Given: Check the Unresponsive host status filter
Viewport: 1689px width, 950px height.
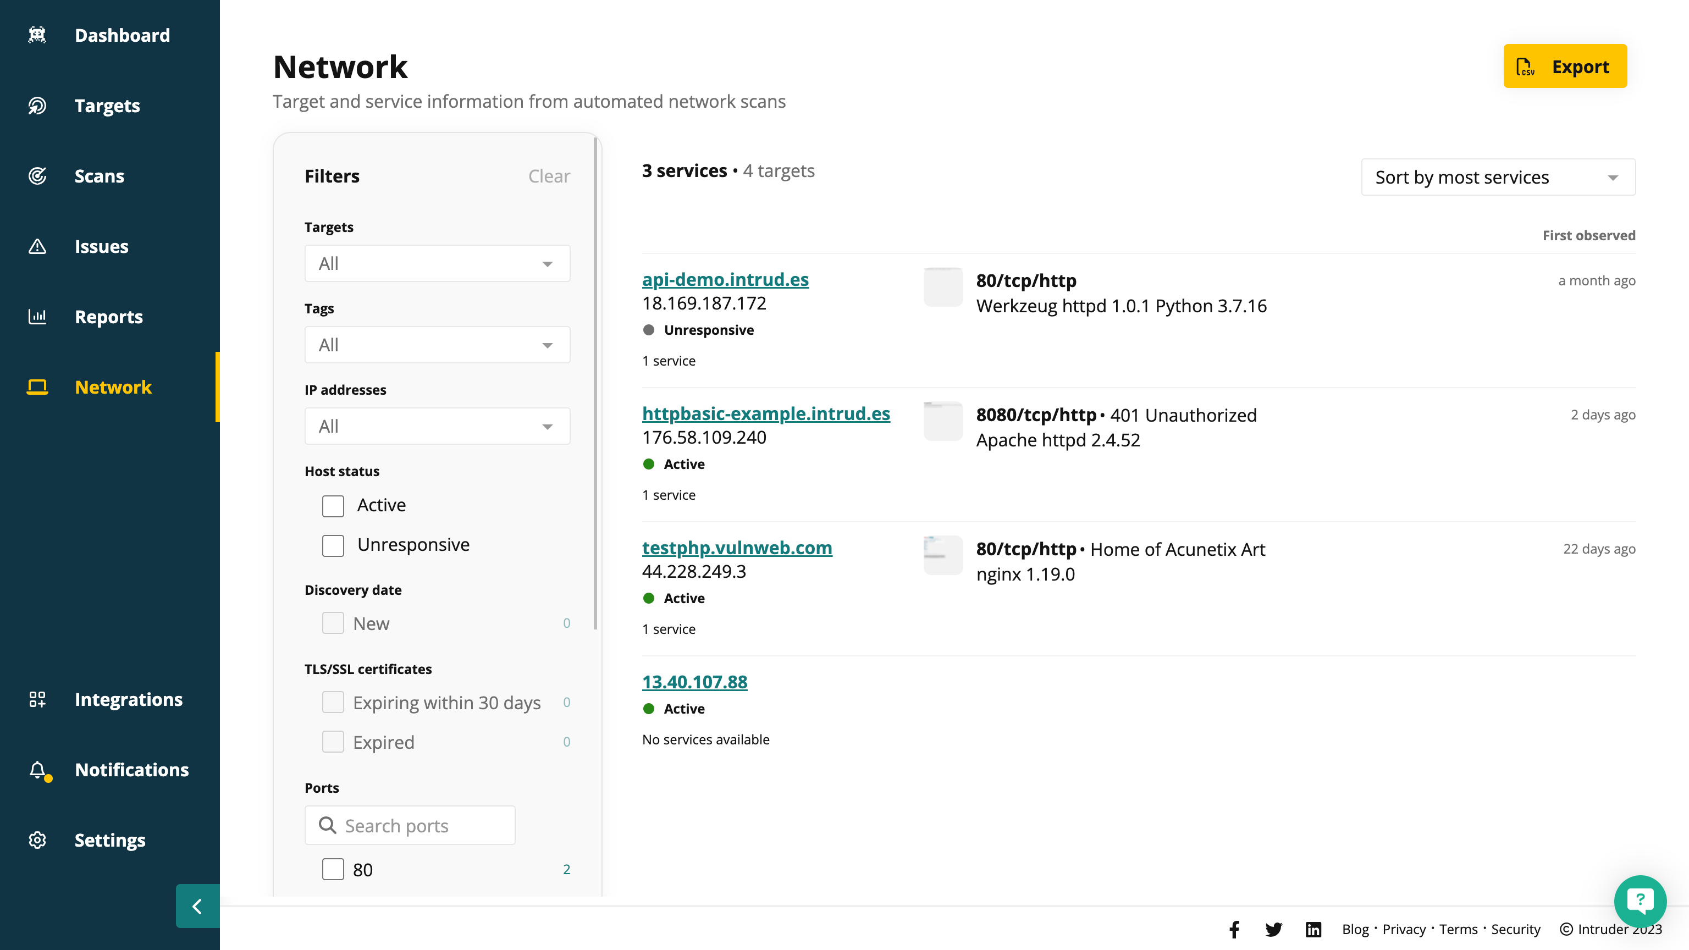Looking at the screenshot, I should (333, 545).
